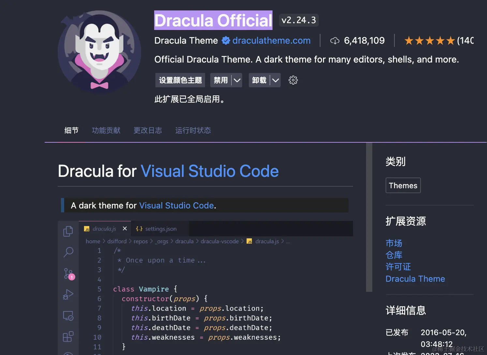The height and width of the screenshot is (355, 487).
Task: Open the 运行时状态 runtime status tab
Action: (193, 131)
